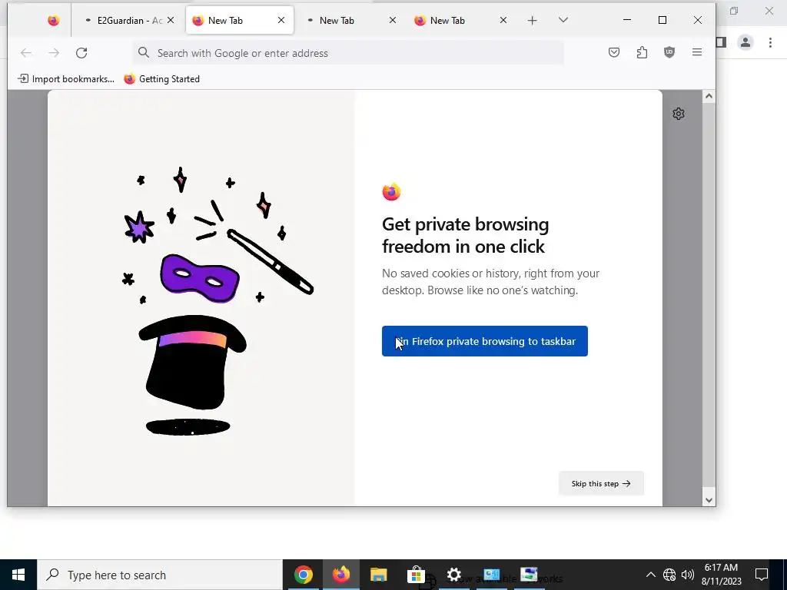This screenshot has height=590, width=787.
Task: Switch to Firefox on the taskbar
Action: (340, 575)
